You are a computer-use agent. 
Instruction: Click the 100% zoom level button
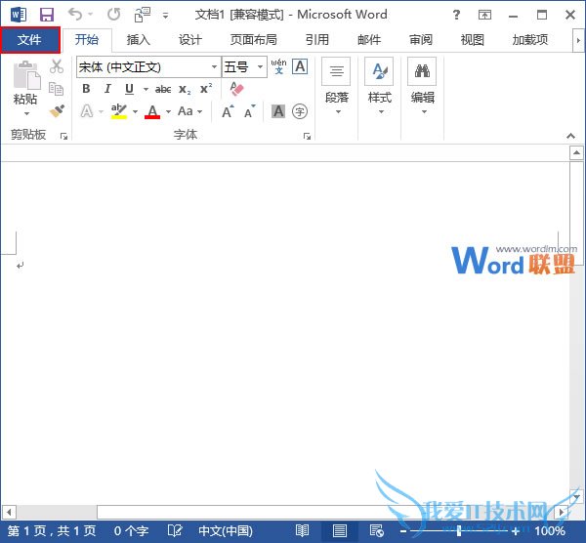point(550,531)
